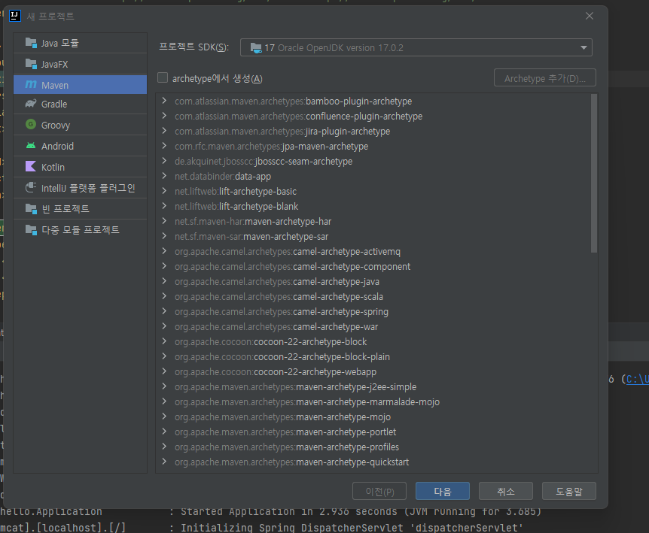Select the Groovy project icon
The height and width of the screenshot is (533, 649).
click(31, 125)
